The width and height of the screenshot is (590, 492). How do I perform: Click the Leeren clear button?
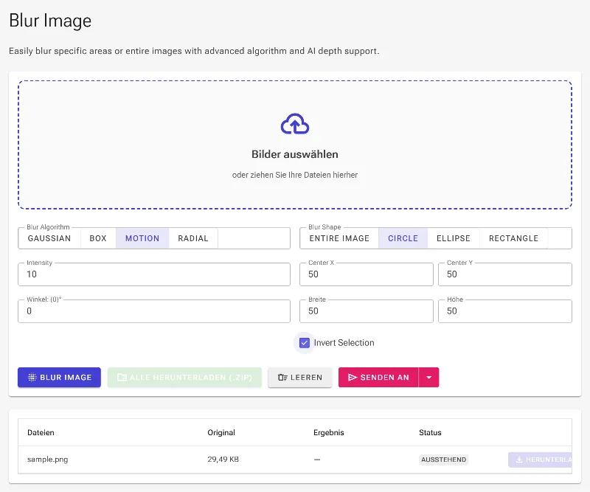300,377
